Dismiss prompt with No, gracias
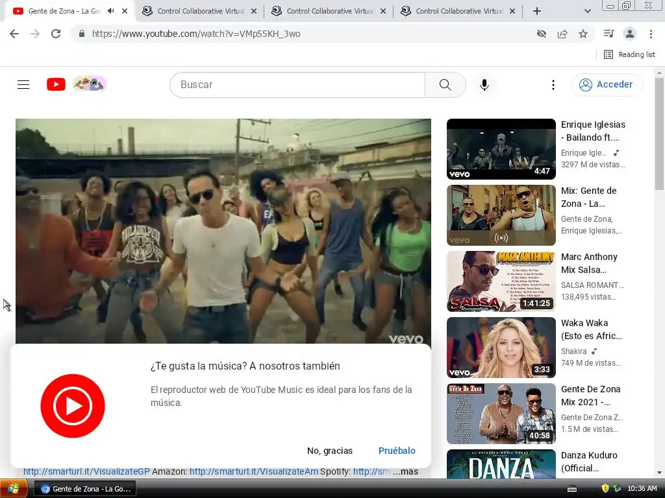 [330, 451]
